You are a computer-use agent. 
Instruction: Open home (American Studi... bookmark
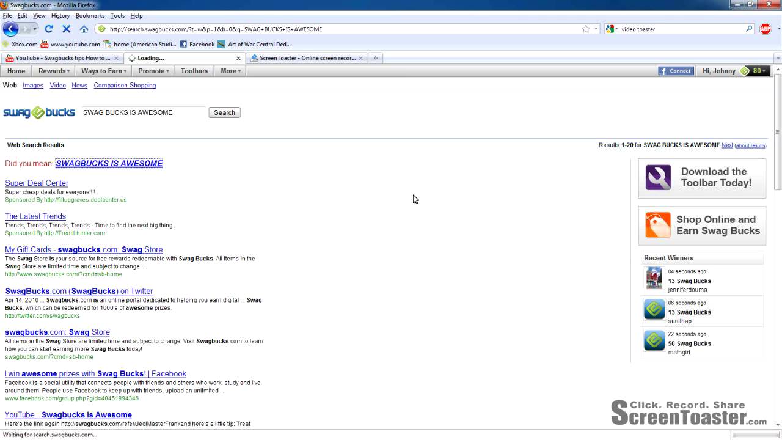pyautogui.click(x=140, y=44)
